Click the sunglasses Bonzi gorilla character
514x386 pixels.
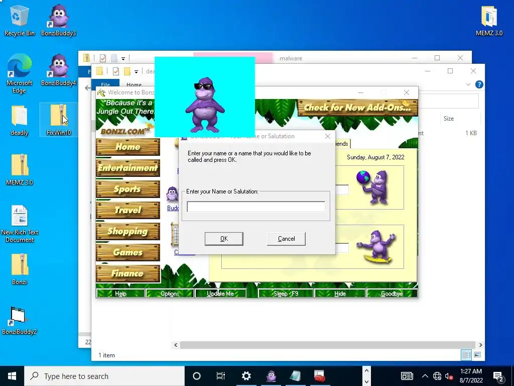tap(205, 105)
